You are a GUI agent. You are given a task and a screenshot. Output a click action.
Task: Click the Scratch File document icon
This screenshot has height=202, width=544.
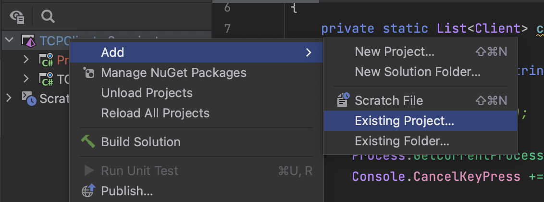(x=343, y=100)
